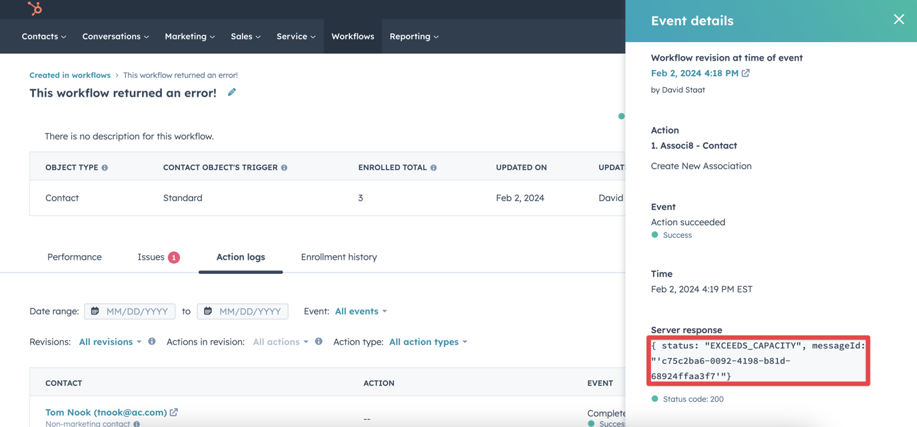Close the Event details panel
The height and width of the screenshot is (427, 917).
[898, 19]
